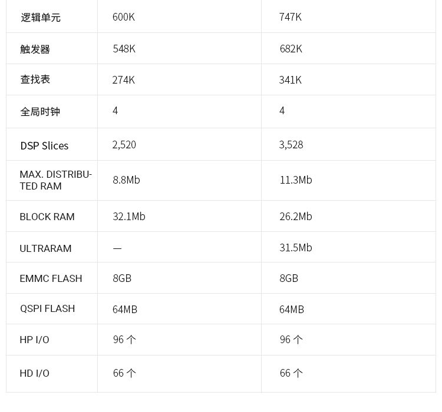Select the 682K cell
Screen dimensions: 442x412
tap(291, 49)
